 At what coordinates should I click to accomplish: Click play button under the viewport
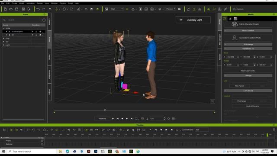coord(113,118)
